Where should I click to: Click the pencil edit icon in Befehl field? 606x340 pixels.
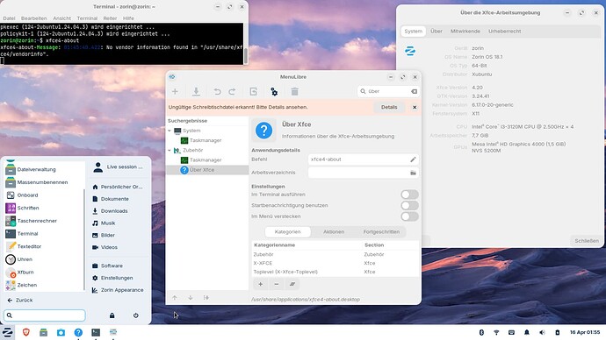click(x=413, y=159)
